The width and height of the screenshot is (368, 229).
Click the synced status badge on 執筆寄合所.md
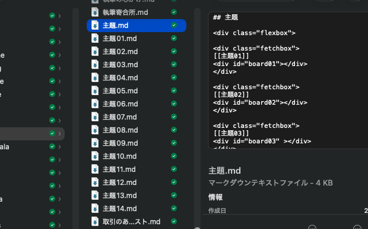(x=174, y=12)
